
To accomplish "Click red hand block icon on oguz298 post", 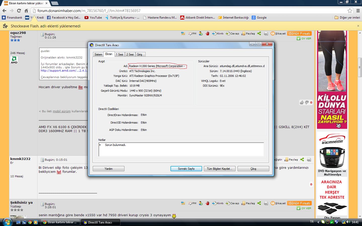I will 207,33.
